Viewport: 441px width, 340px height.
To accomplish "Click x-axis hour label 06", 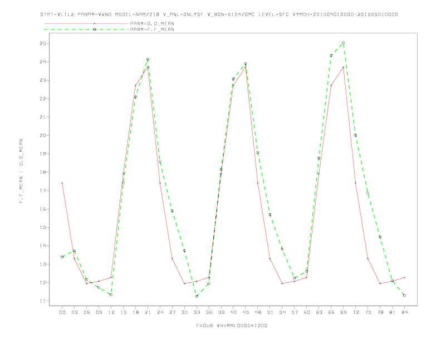I will 87,312.
